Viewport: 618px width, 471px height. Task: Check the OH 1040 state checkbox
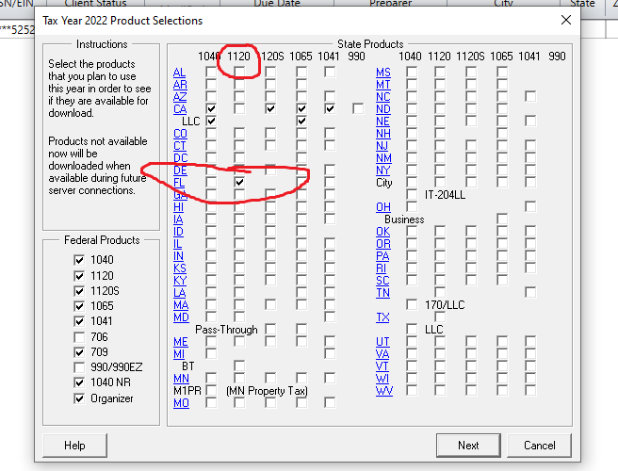click(412, 206)
